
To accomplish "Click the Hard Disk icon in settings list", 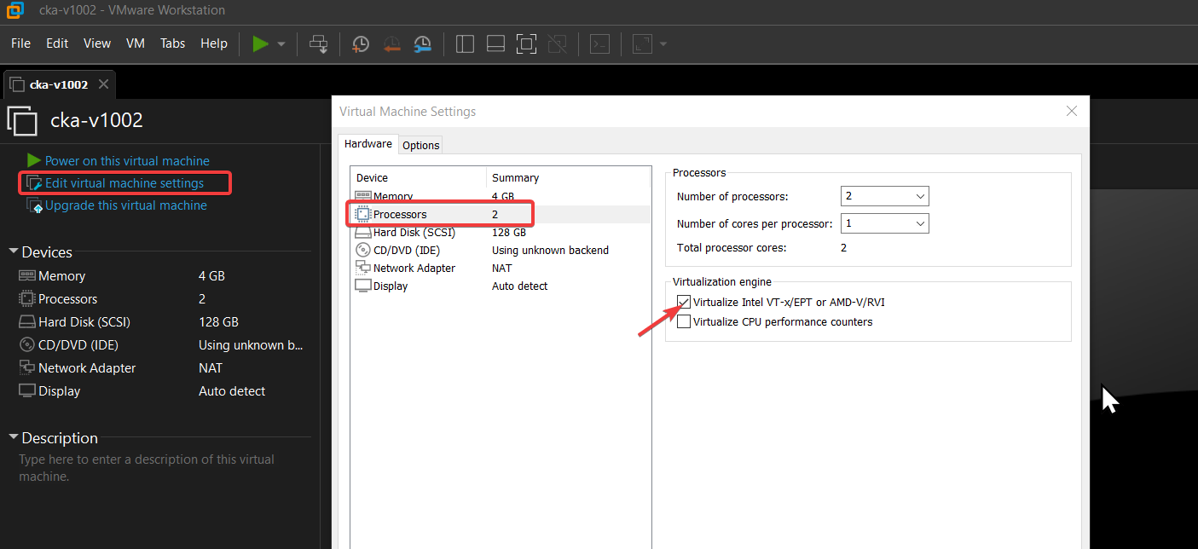I will click(x=362, y=232).
